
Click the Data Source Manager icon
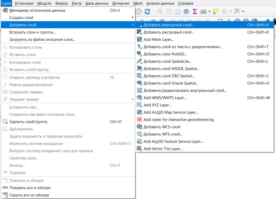click(x=5, y=10)
